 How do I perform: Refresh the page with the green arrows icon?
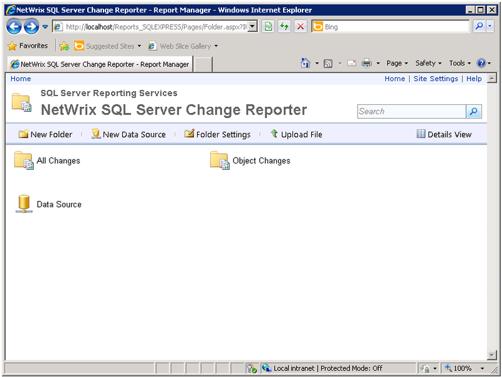pos(284,26)
